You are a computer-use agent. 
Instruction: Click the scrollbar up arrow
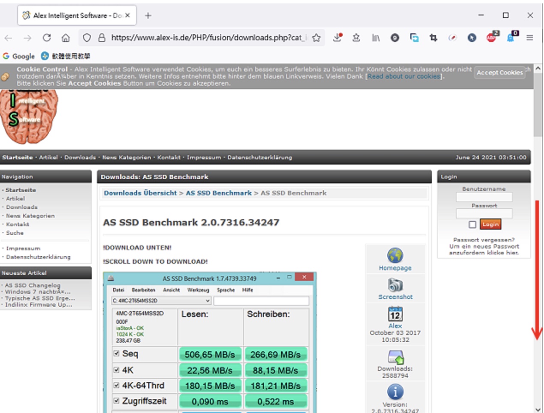pos(538,69)
